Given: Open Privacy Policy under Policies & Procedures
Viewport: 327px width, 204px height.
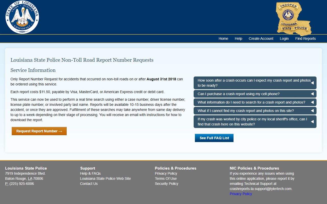Looking at the screenshot, I should [x=166, y=173].
